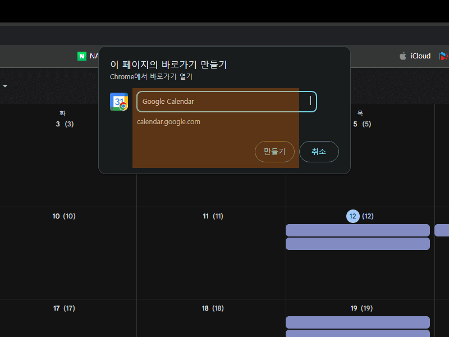Click the red-blue bookmark icon after iCloud
The height and width of the screenshot is (337, 449).
pyautogui.click(x=443, y=56)
